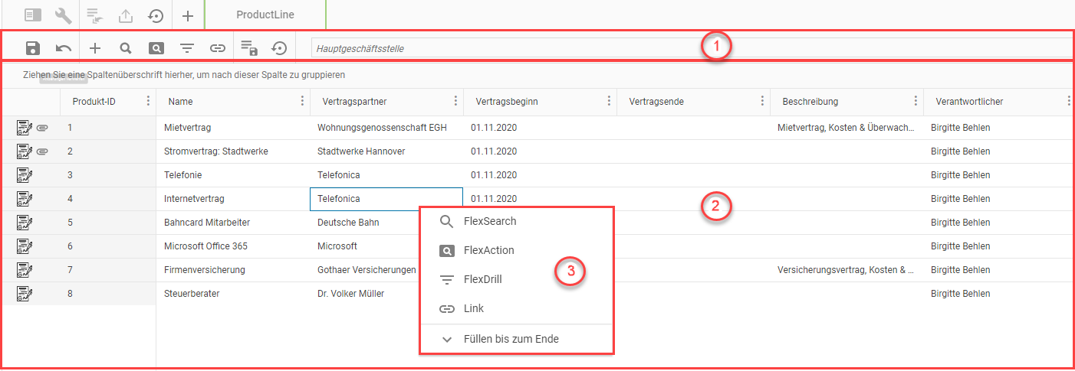This screenshot has height=371, width=1075.
Task: Open the Vertragsbeginn column options menu
Action: tap(609, 102)
